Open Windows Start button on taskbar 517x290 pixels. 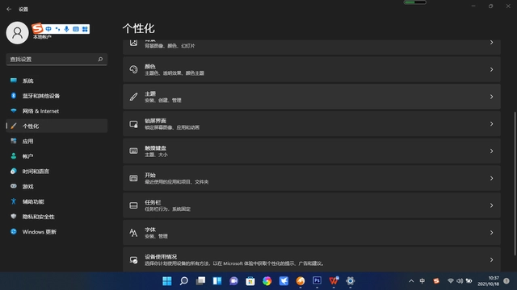[x=167, y=281]
